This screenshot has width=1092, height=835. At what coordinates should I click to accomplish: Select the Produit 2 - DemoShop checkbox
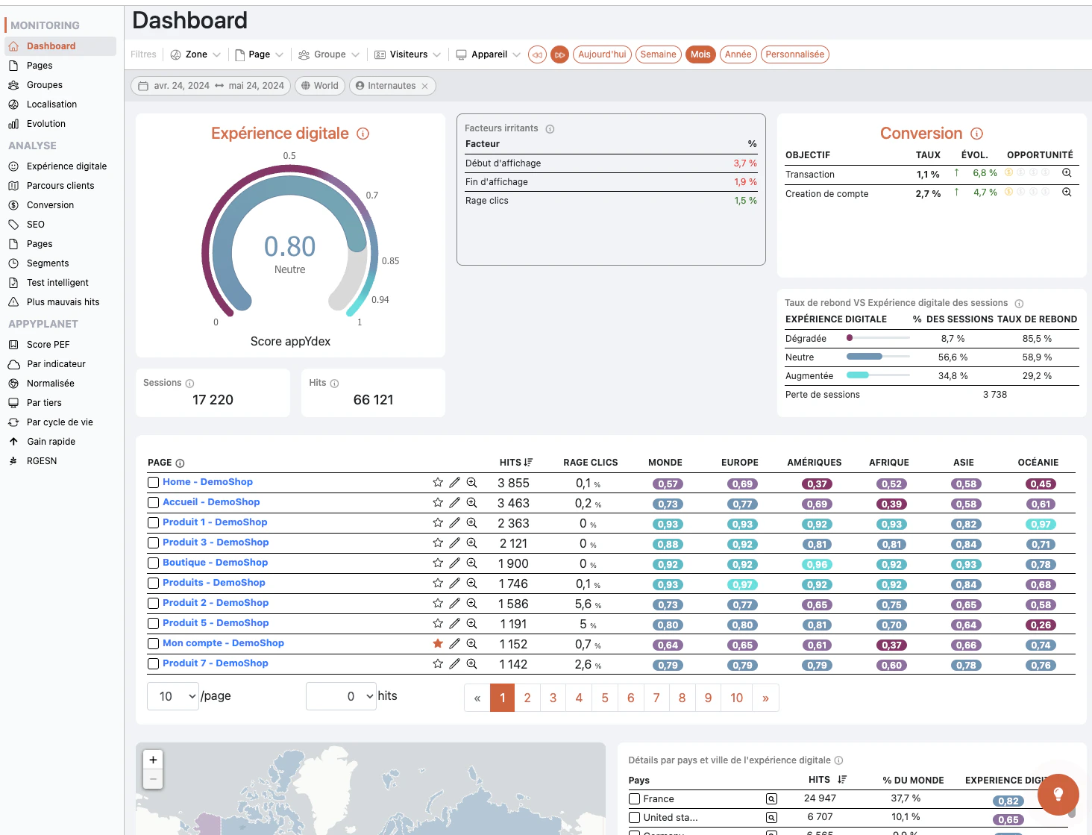[154, 604]
